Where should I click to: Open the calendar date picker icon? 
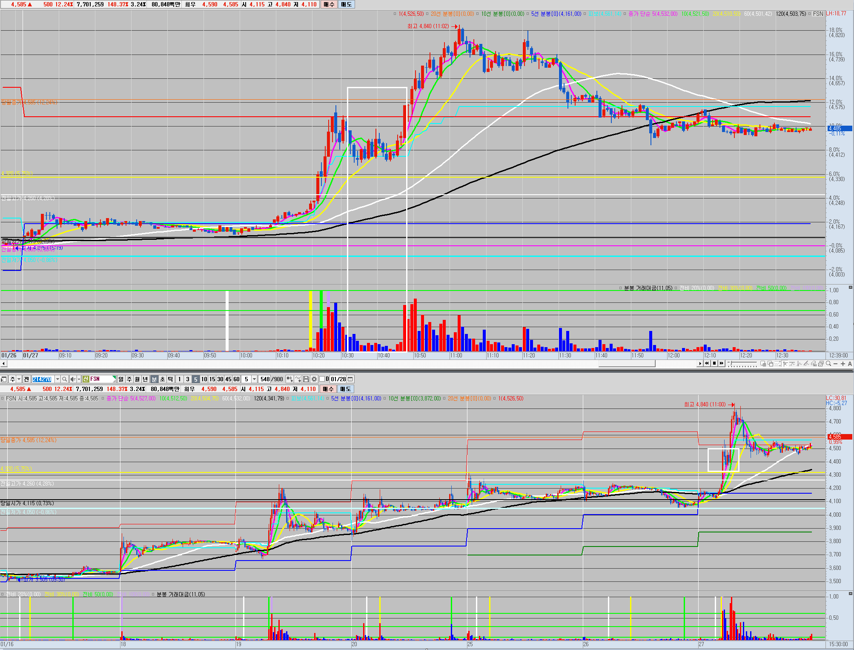(x=350, y=379)
